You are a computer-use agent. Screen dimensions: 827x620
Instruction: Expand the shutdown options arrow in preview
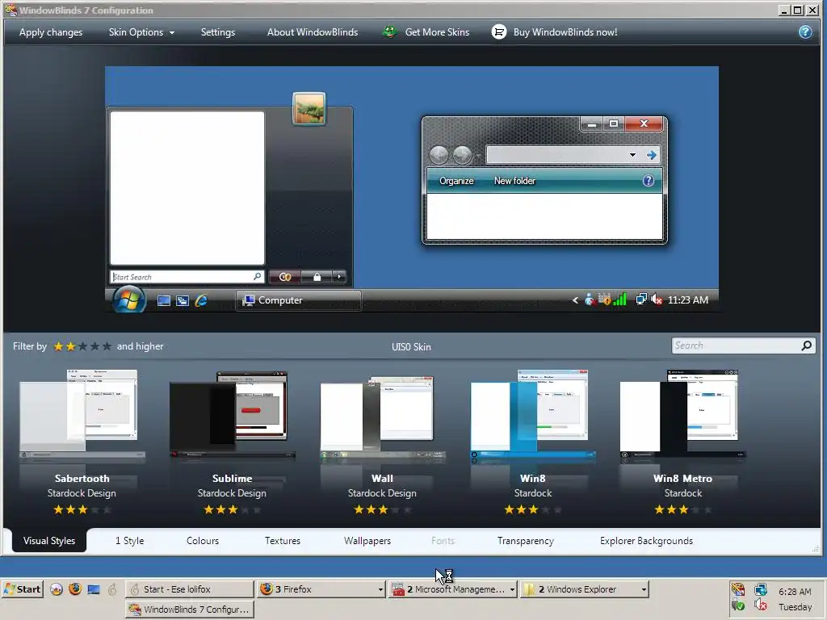339,277
